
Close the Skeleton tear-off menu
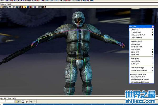pyautogui.click(x=152, y=27)
